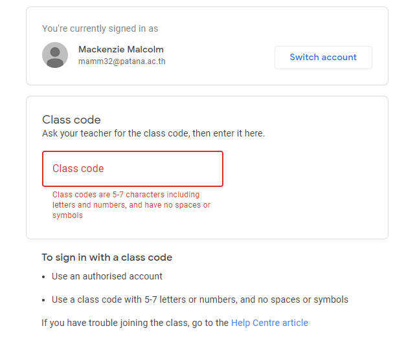Click the Switch account button
This screenshot has height=359, width=406.
(x=323, y=58)
